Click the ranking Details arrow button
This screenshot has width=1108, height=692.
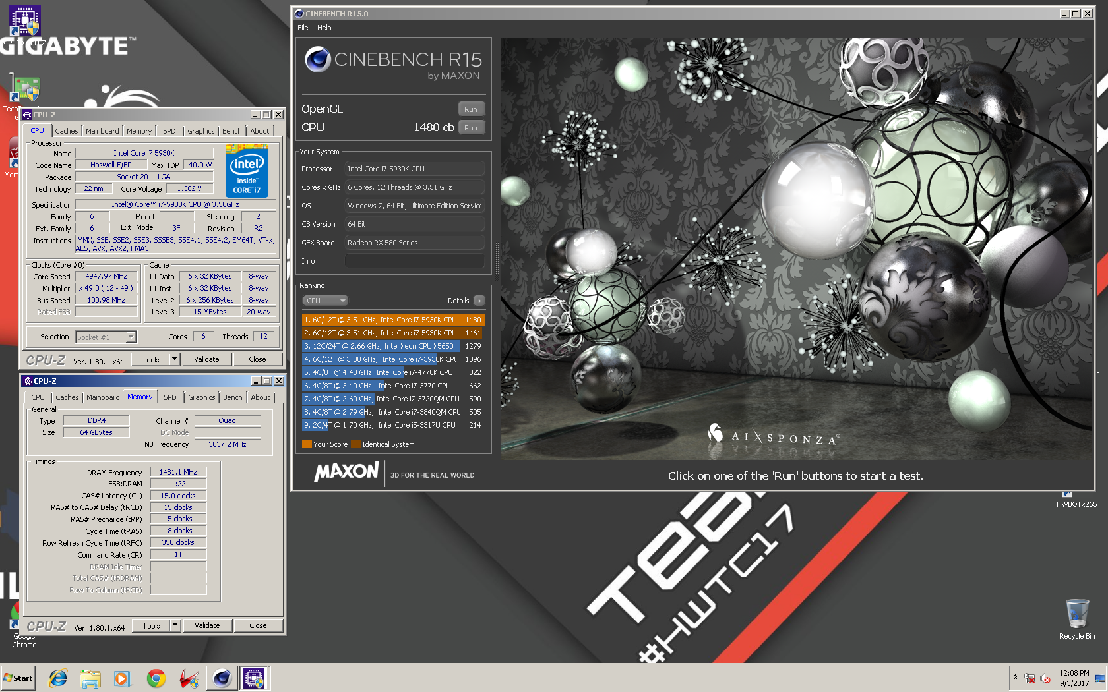point(479,301)
